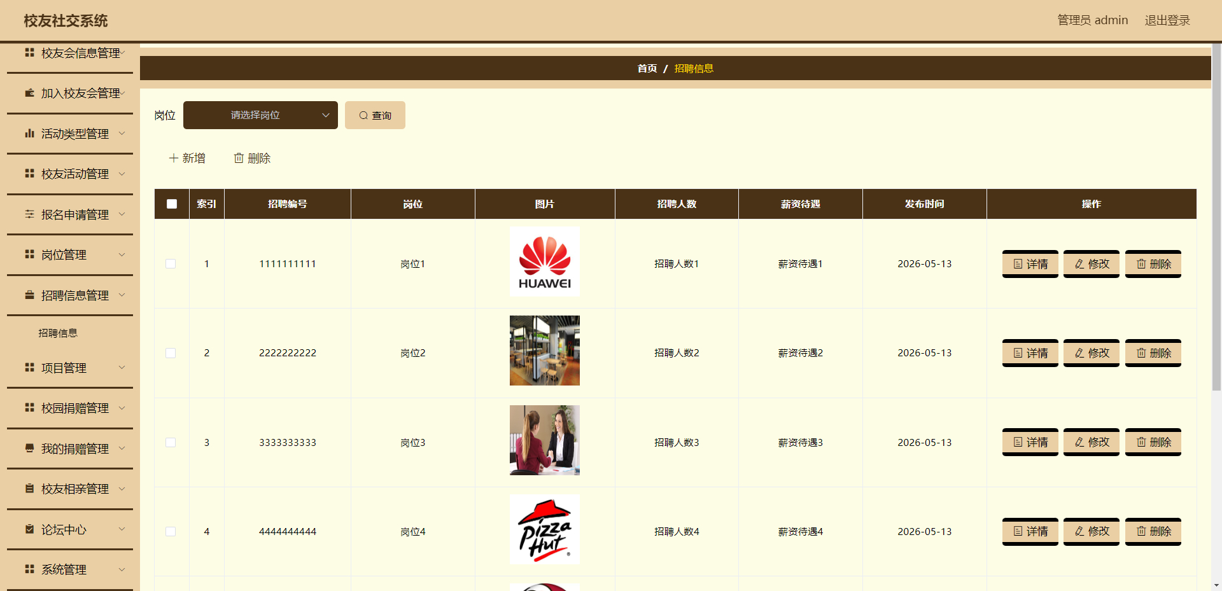The image size is (1222, 591).
Task: Open the 请选择岗位 dropdown
Action: click(x=260, y=115)
